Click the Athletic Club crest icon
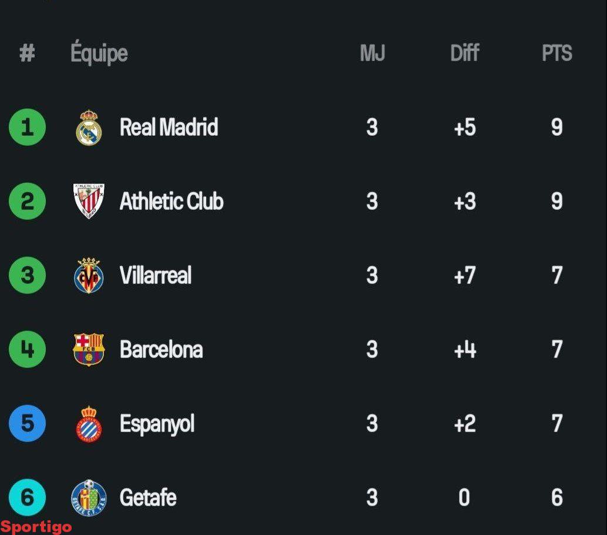Image resolution: width=607 pixels, height=535 pixels. 89,202
